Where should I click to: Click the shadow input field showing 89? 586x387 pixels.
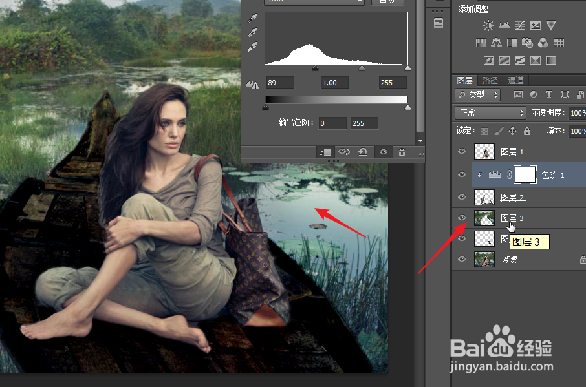point(280,83)
